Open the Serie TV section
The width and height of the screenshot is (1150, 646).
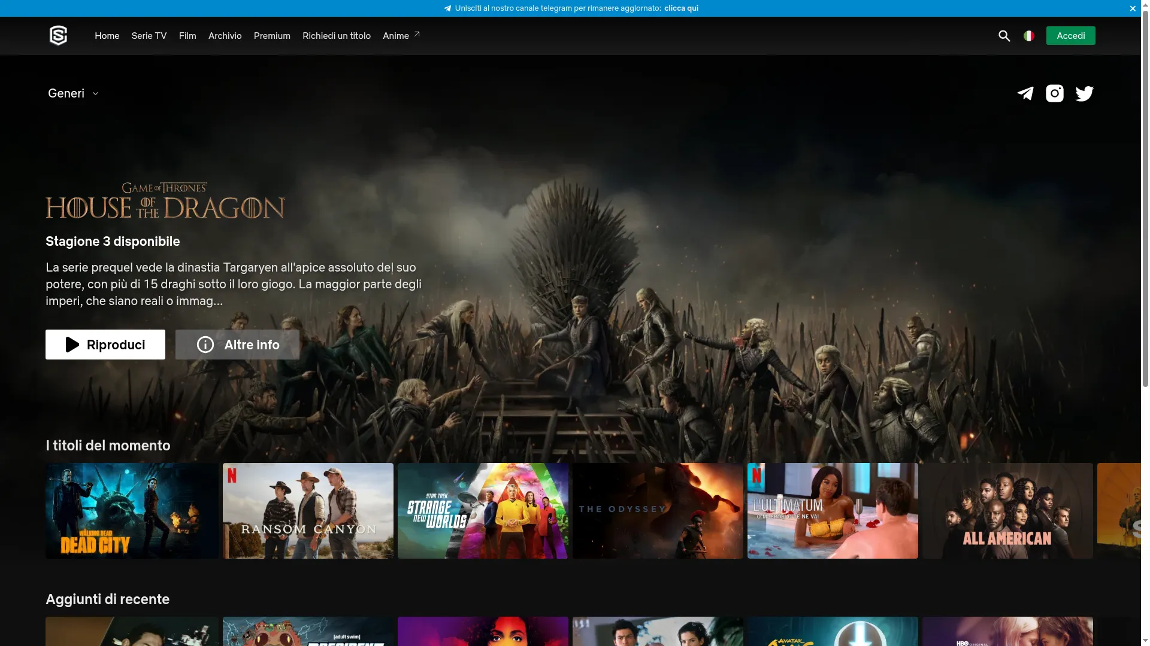click(149, 36)
